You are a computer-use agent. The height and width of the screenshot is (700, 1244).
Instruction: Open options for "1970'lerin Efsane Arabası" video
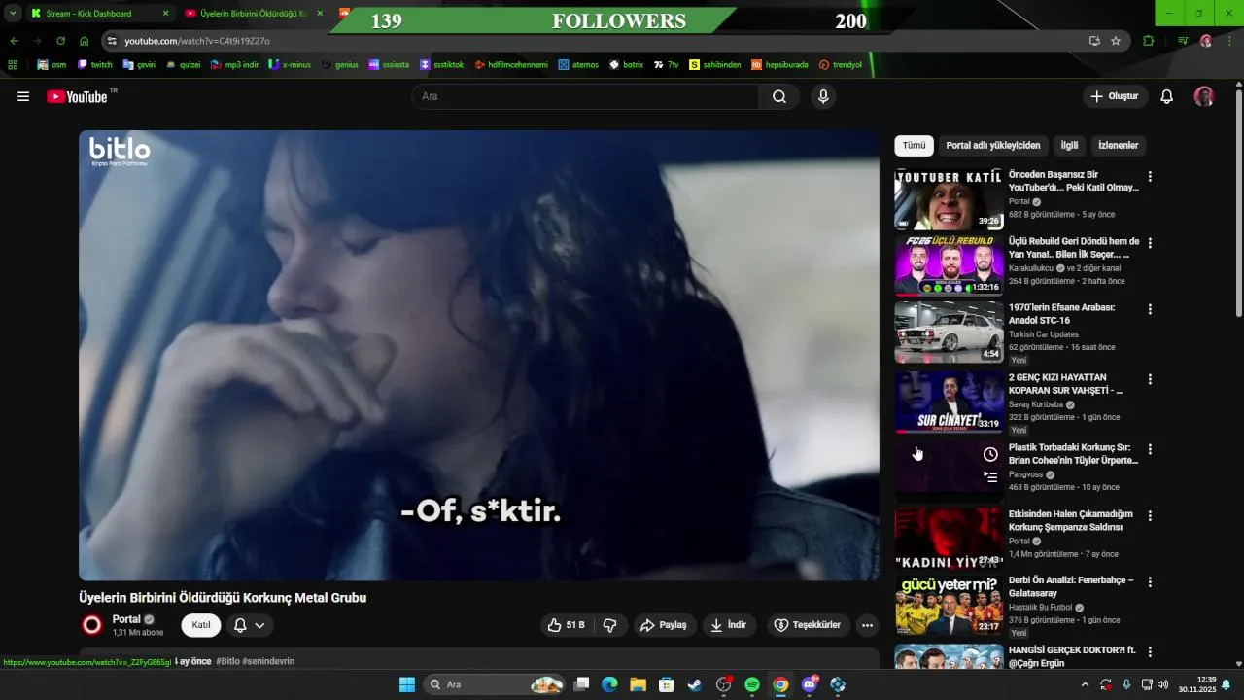[1150, 309]
